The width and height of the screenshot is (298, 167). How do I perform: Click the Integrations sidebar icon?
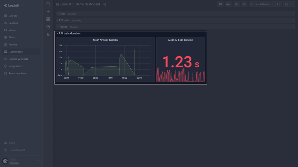coord(6,66)
